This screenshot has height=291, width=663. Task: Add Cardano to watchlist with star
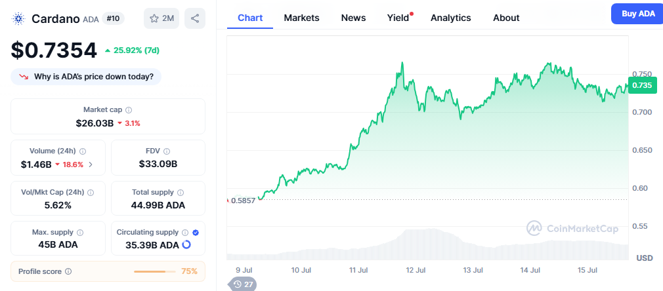(x=161, y=18)
